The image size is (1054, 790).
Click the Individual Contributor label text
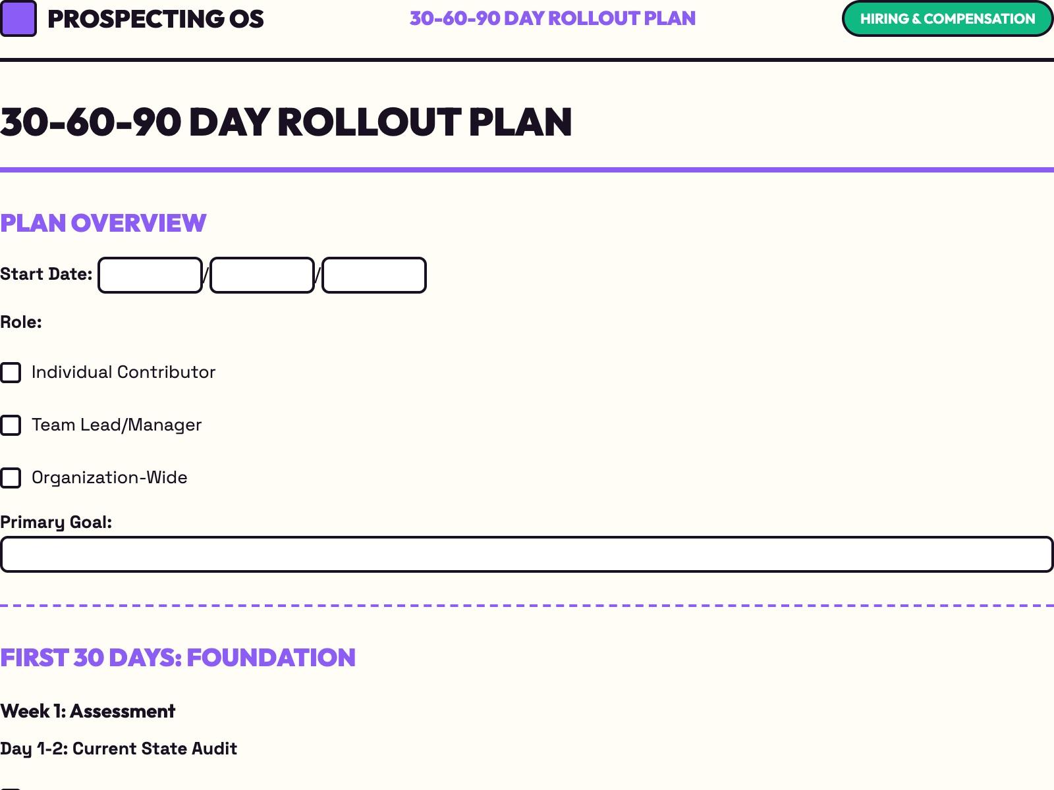[x=123, y=373]
